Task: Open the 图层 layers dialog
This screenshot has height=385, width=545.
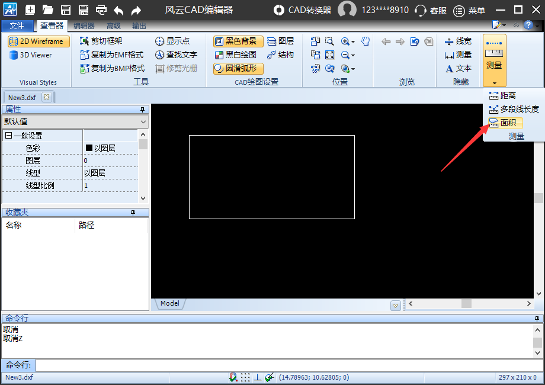Action: pyautogui.click(x=280, y=41)
